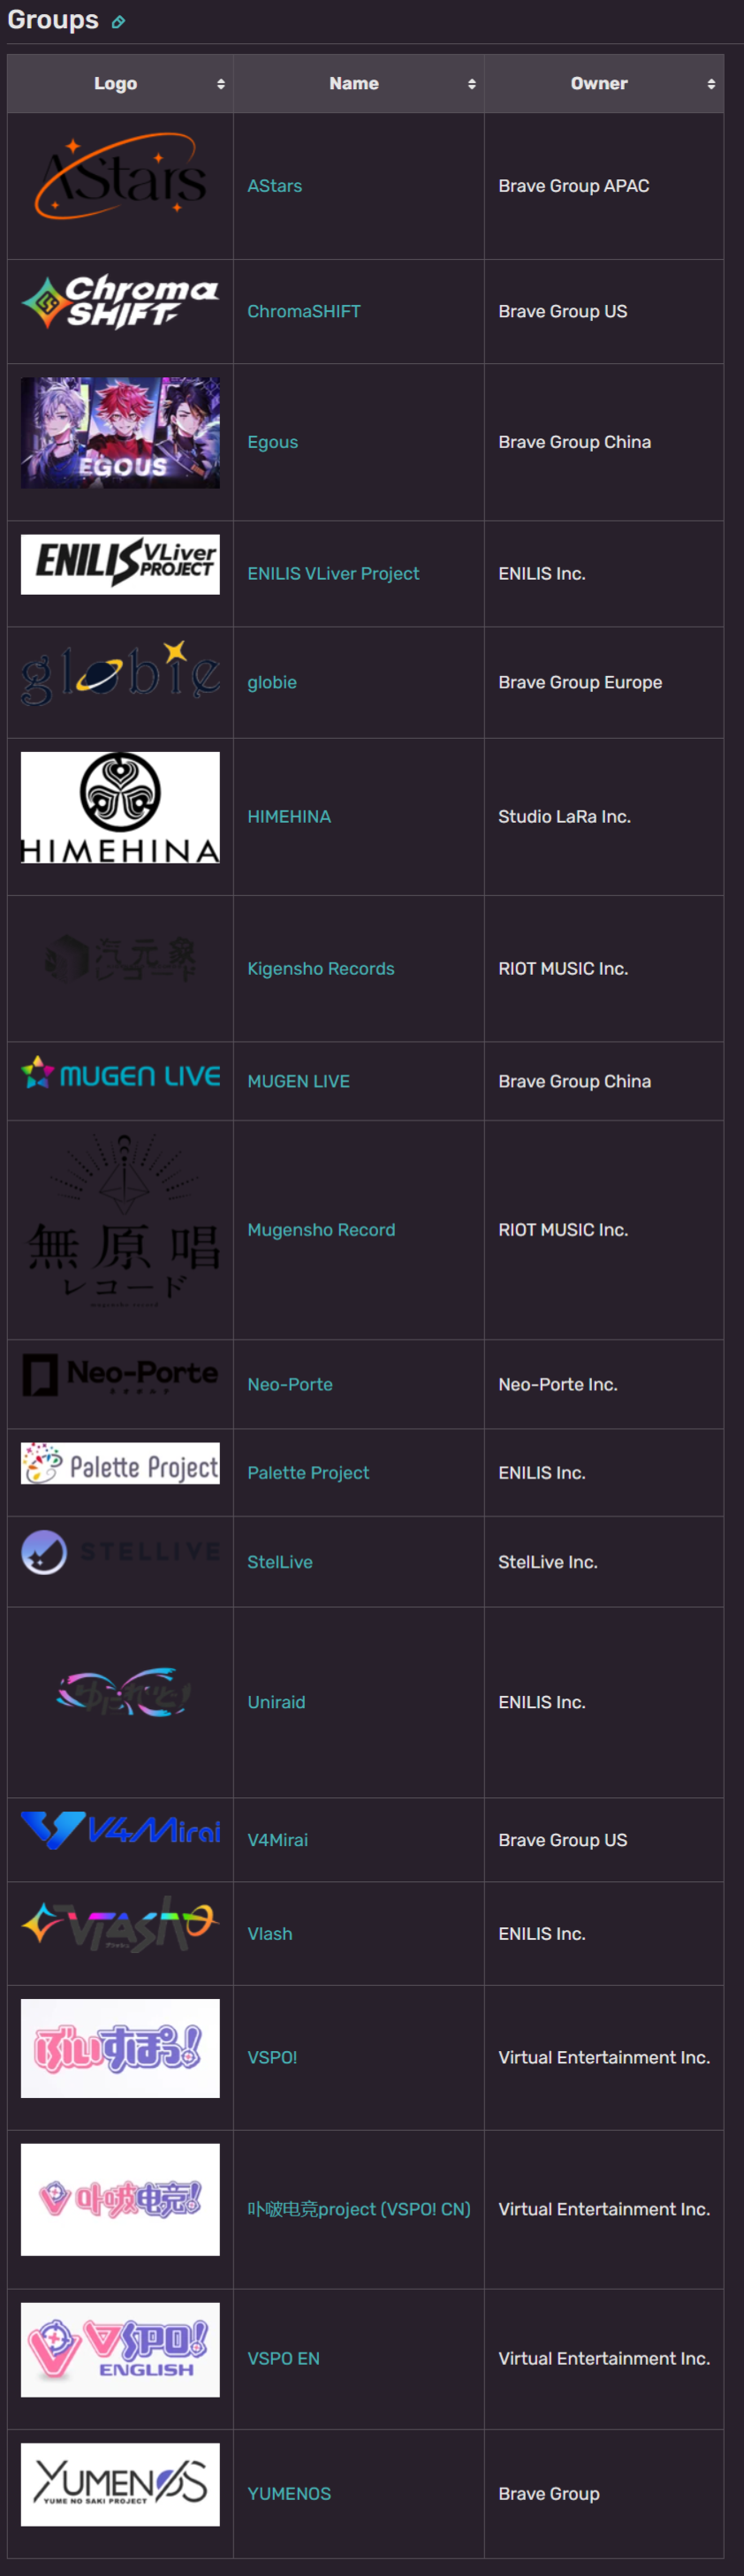
Task: Sort table by Logo column arrows
Action: click(221, 84)
